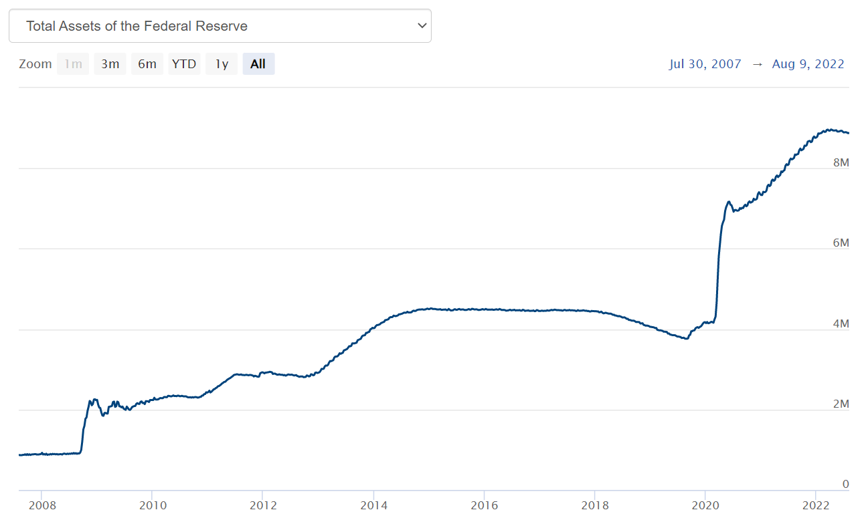Select the 3m zoom range

click(x=110, y=63)
